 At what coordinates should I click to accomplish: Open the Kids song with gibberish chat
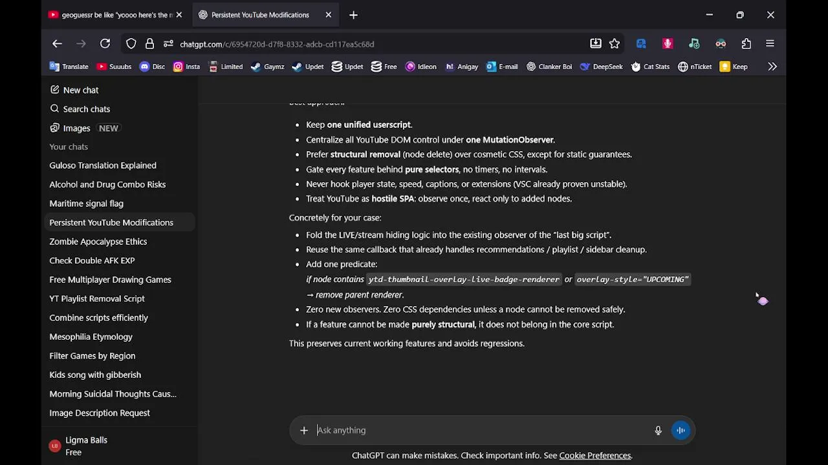coord(120,375)
